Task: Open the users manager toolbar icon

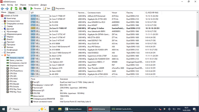Action: [20, 9]
